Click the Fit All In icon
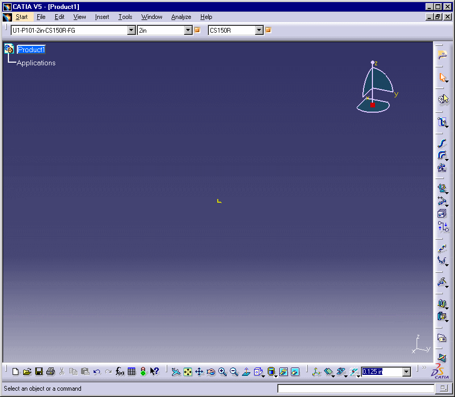The width and height of the screenshot is (455, 397). coord(188,372)
